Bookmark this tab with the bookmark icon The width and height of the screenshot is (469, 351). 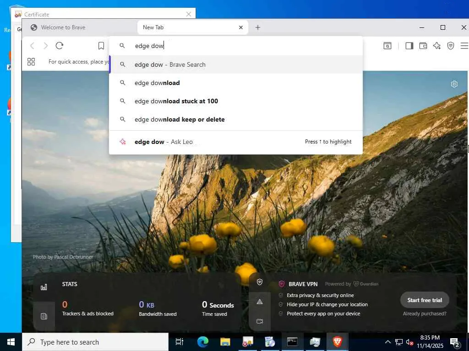click(101, 46)
